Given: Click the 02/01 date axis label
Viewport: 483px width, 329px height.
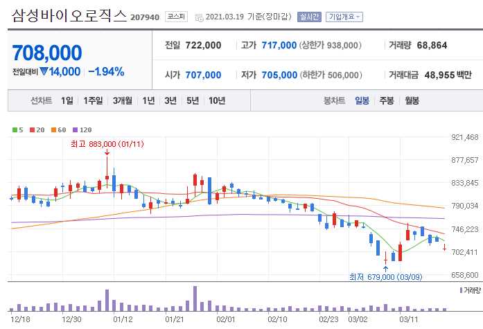Looking at the screenshot, I should (226, 319).
